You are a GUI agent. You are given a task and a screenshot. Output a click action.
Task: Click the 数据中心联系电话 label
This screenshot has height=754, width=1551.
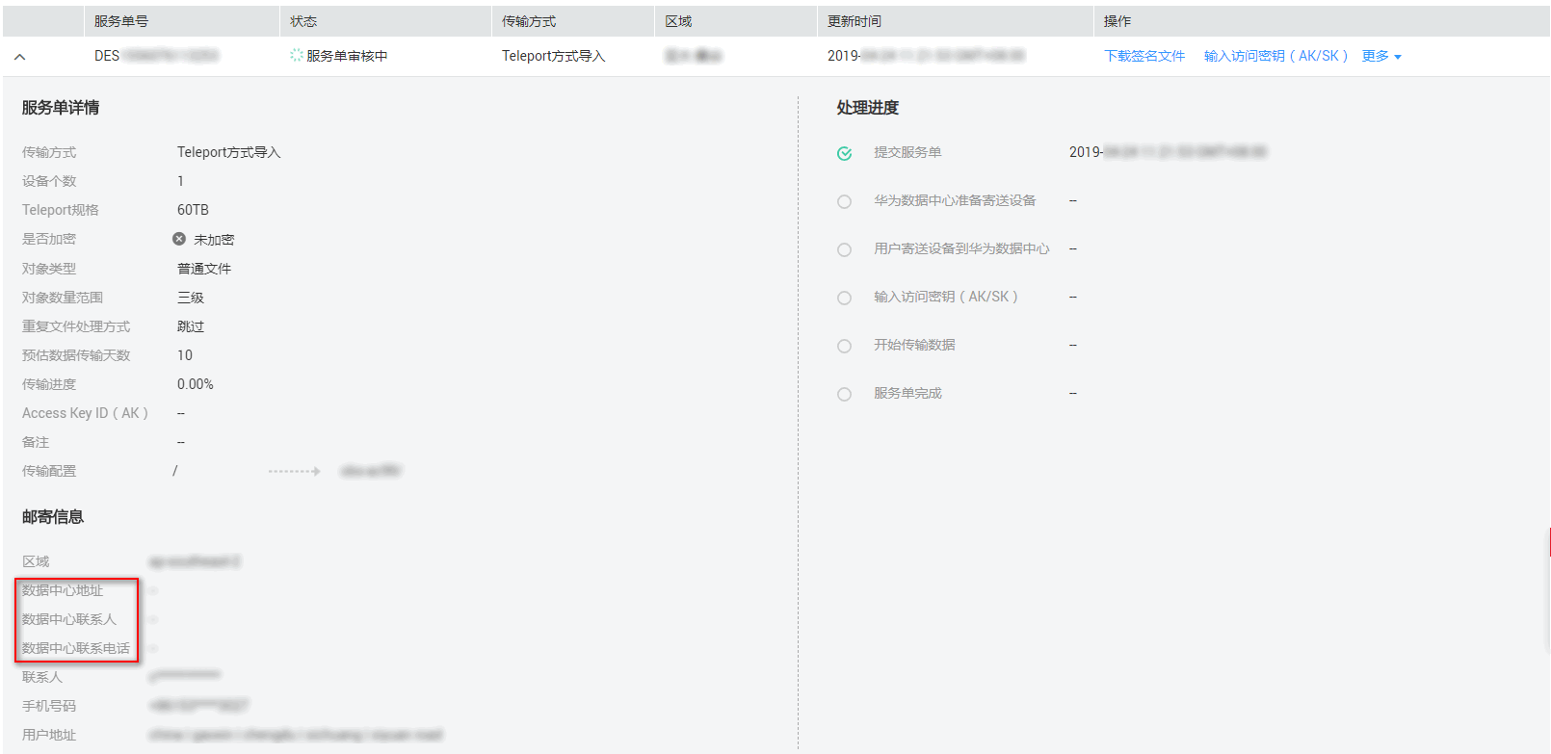76,648
